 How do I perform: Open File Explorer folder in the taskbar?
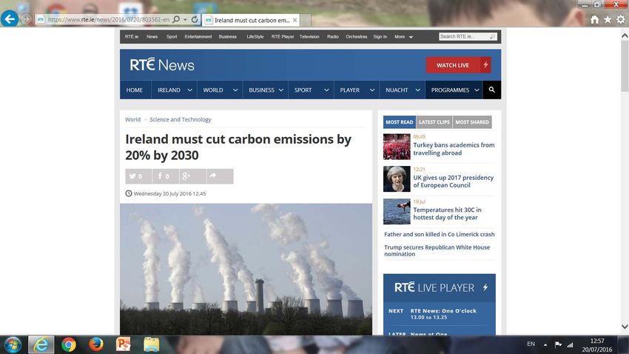pos(151,345)
